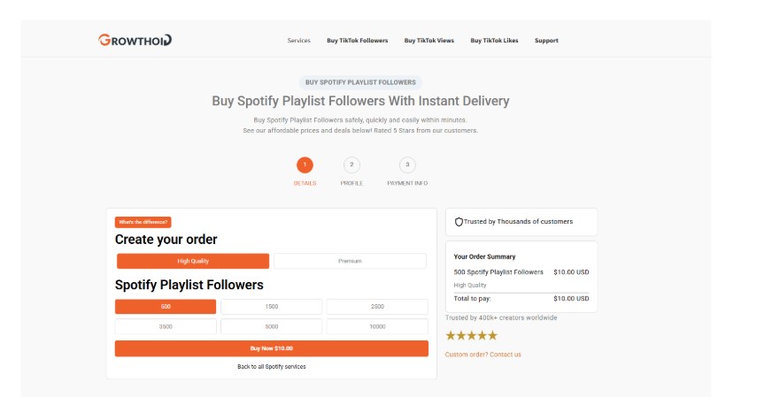
Task: Choose 1500 playlist followers
Action: tap(271, 306)
